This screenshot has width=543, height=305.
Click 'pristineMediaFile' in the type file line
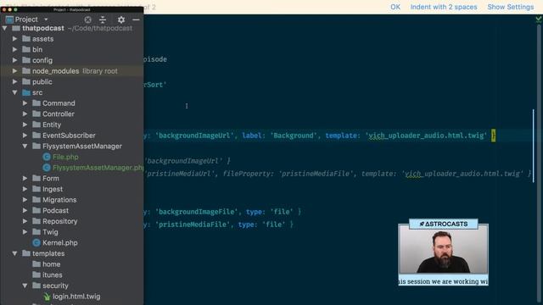coord(193,225)
